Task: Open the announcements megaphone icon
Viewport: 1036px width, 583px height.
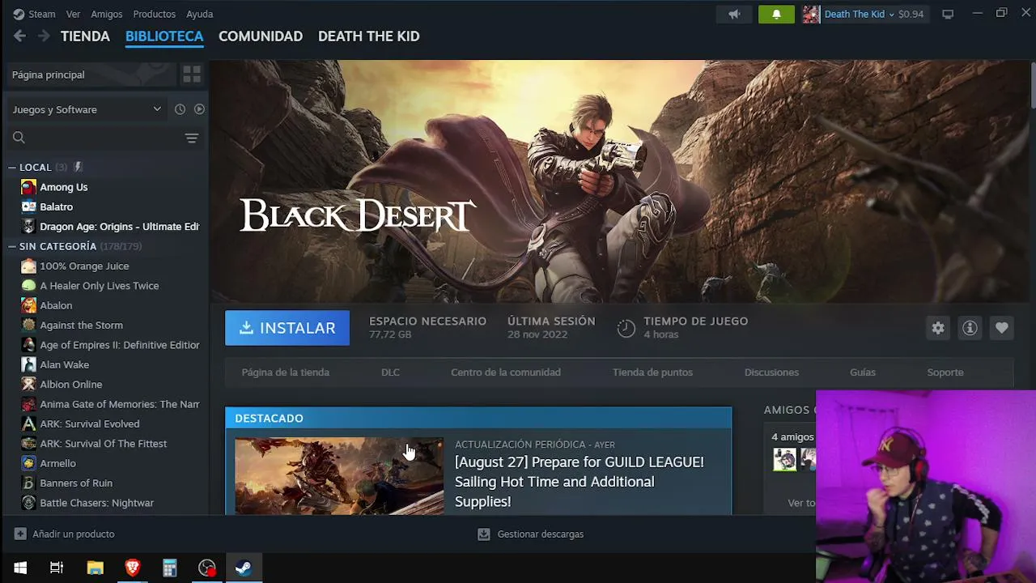Action: pos(734,14)
